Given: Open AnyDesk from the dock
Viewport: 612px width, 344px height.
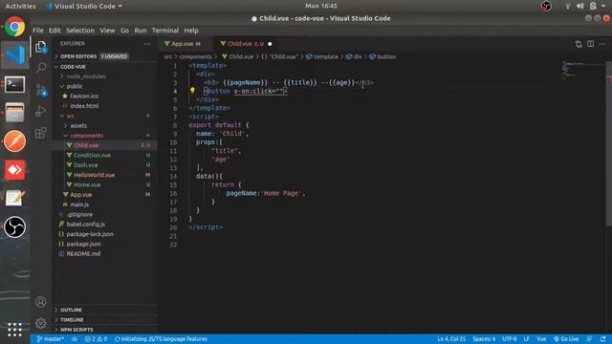Looking at the screenshot, I should pyautogui.click(x=15, y=170).
